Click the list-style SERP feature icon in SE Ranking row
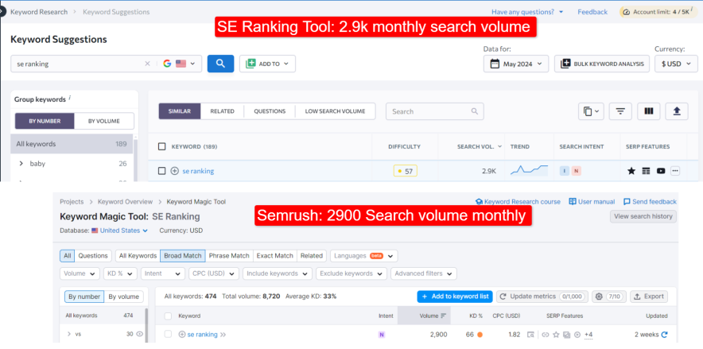 (646, 171)
